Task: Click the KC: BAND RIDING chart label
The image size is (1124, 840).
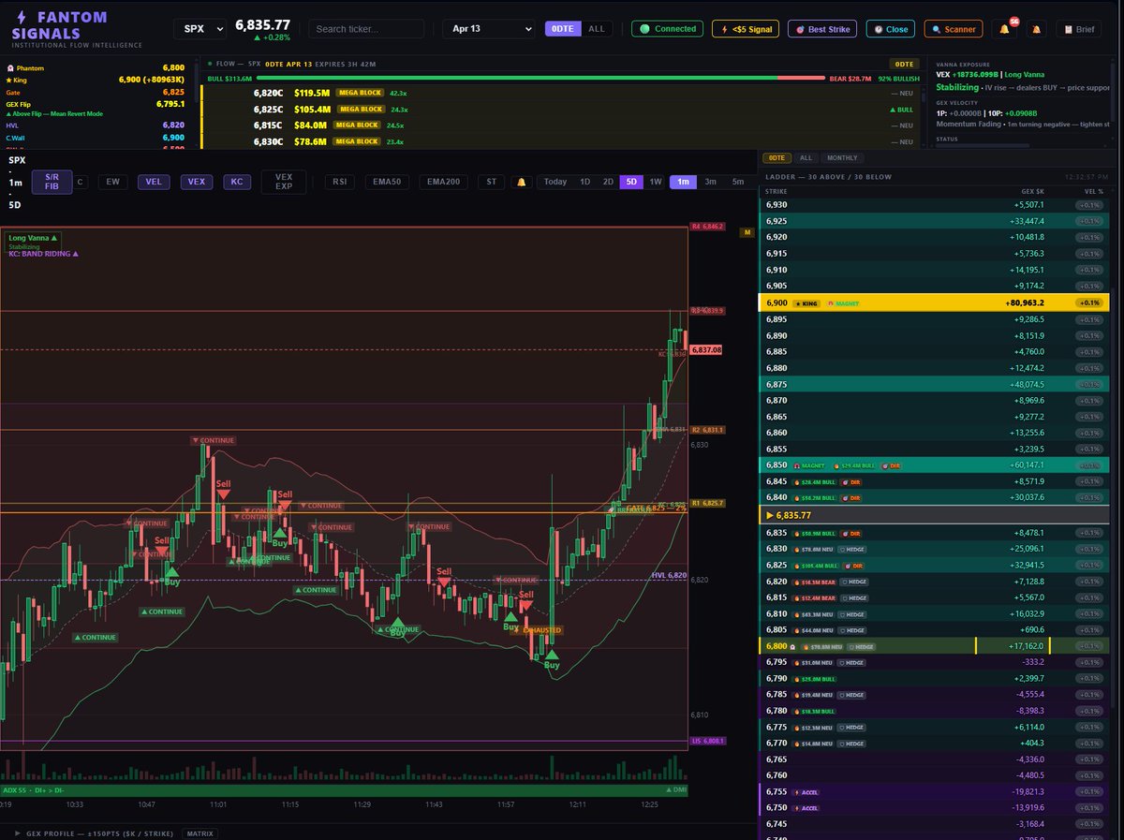Action: (x=43, y=254)
